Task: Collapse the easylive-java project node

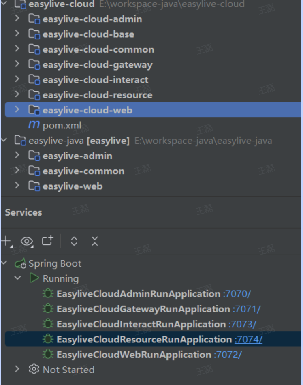Action: point(5,141)
